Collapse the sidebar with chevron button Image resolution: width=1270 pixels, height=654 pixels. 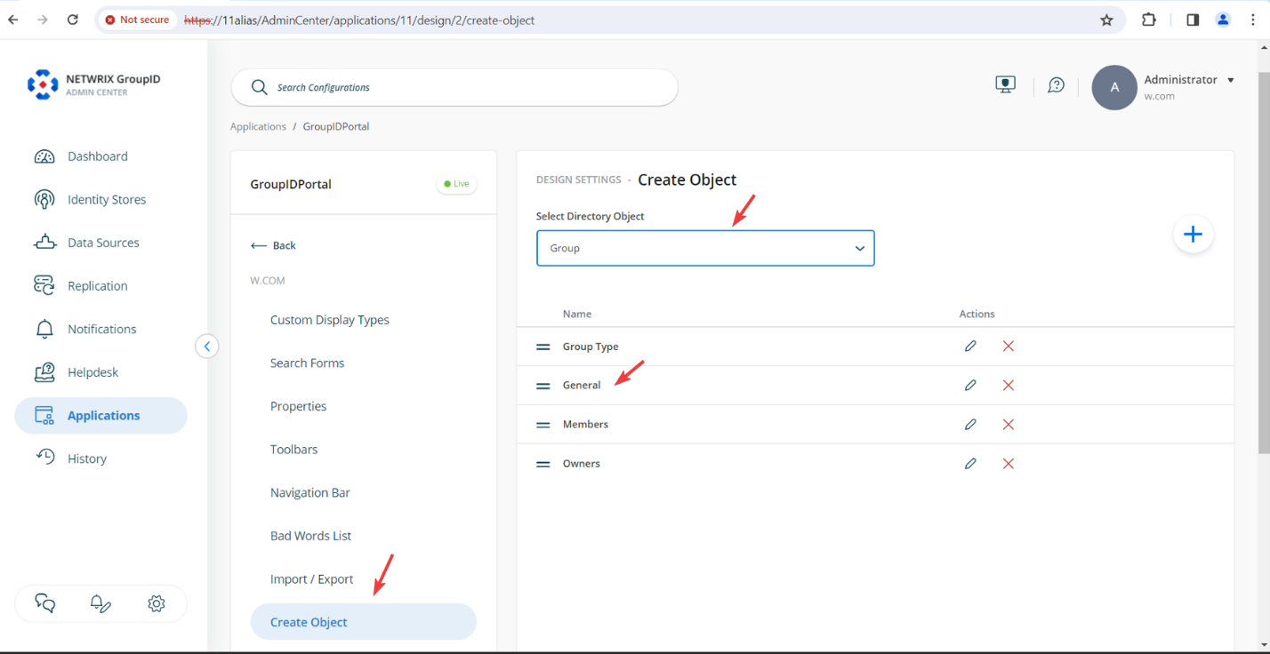pyautogui.click(x=206, y=347)
